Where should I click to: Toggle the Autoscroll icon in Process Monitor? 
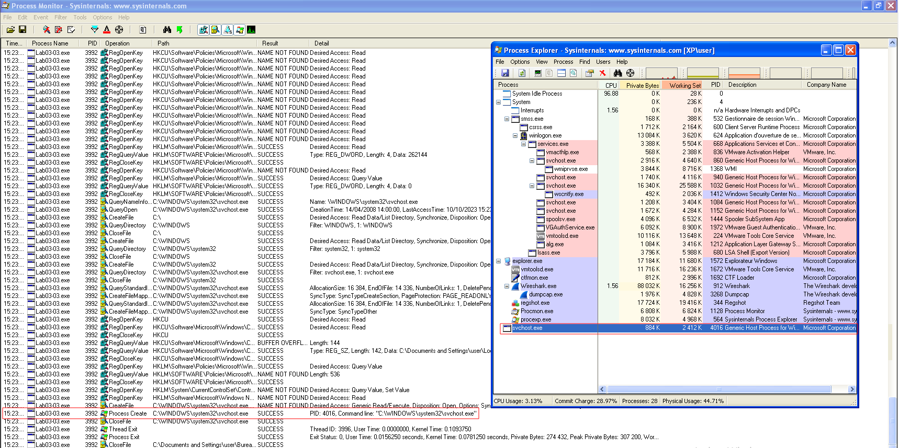pos(59,30)
